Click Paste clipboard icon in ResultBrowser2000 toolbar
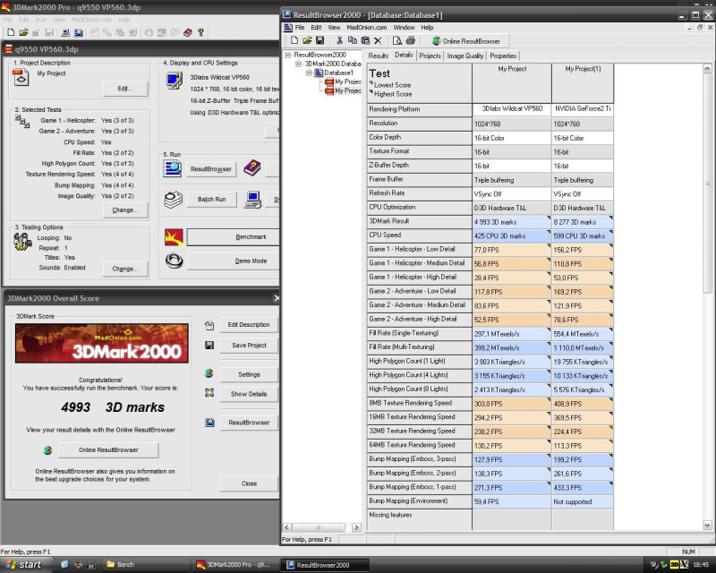The width and height of the screenshot is (716, 573). (x=365, y=40)
